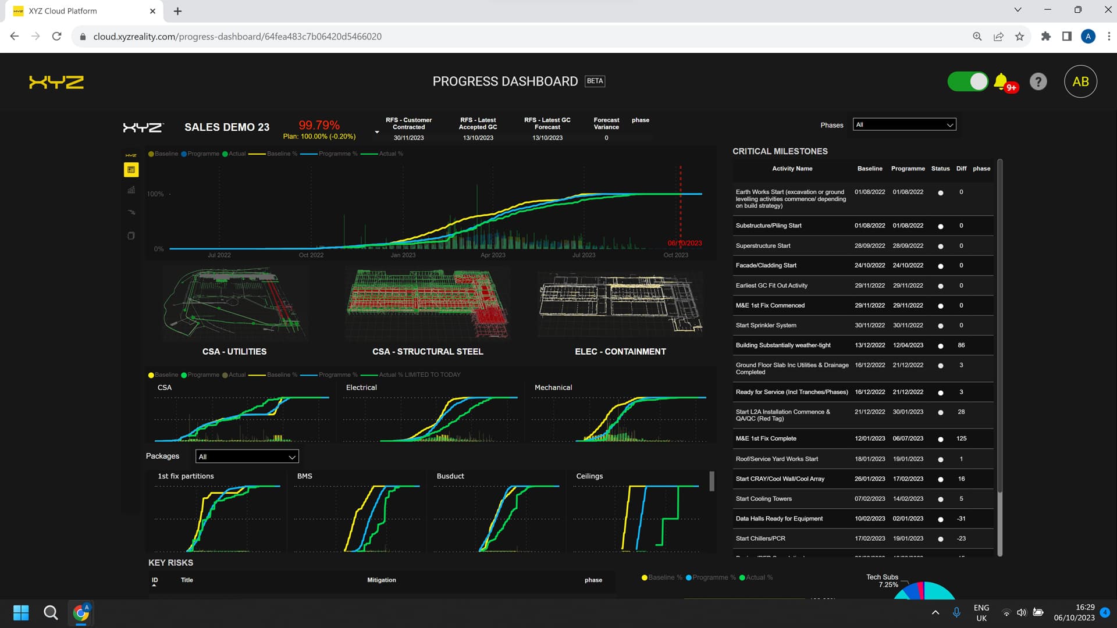Click the Baseline legend dot above the chart
The image size is (1117, 628).
coord(150,154)
